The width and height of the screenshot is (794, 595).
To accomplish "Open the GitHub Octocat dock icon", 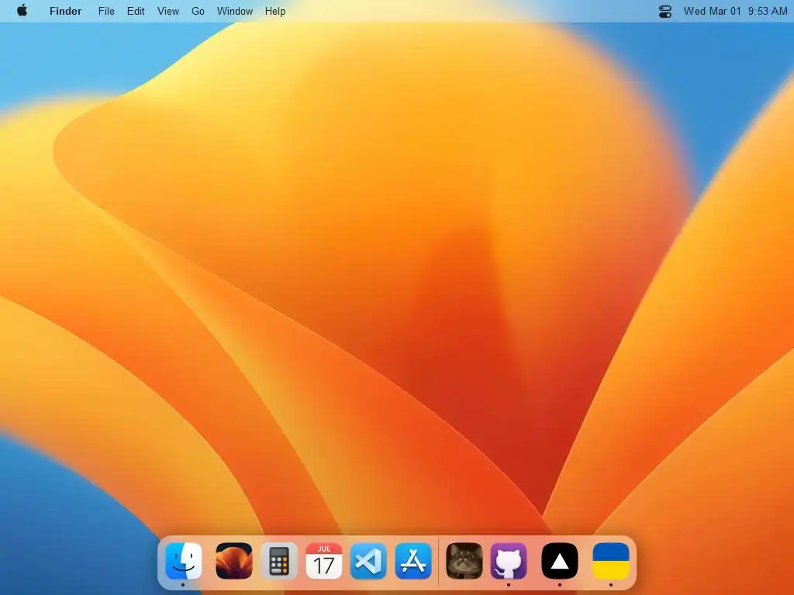I will pyautogui.click(x=509, y=561).
